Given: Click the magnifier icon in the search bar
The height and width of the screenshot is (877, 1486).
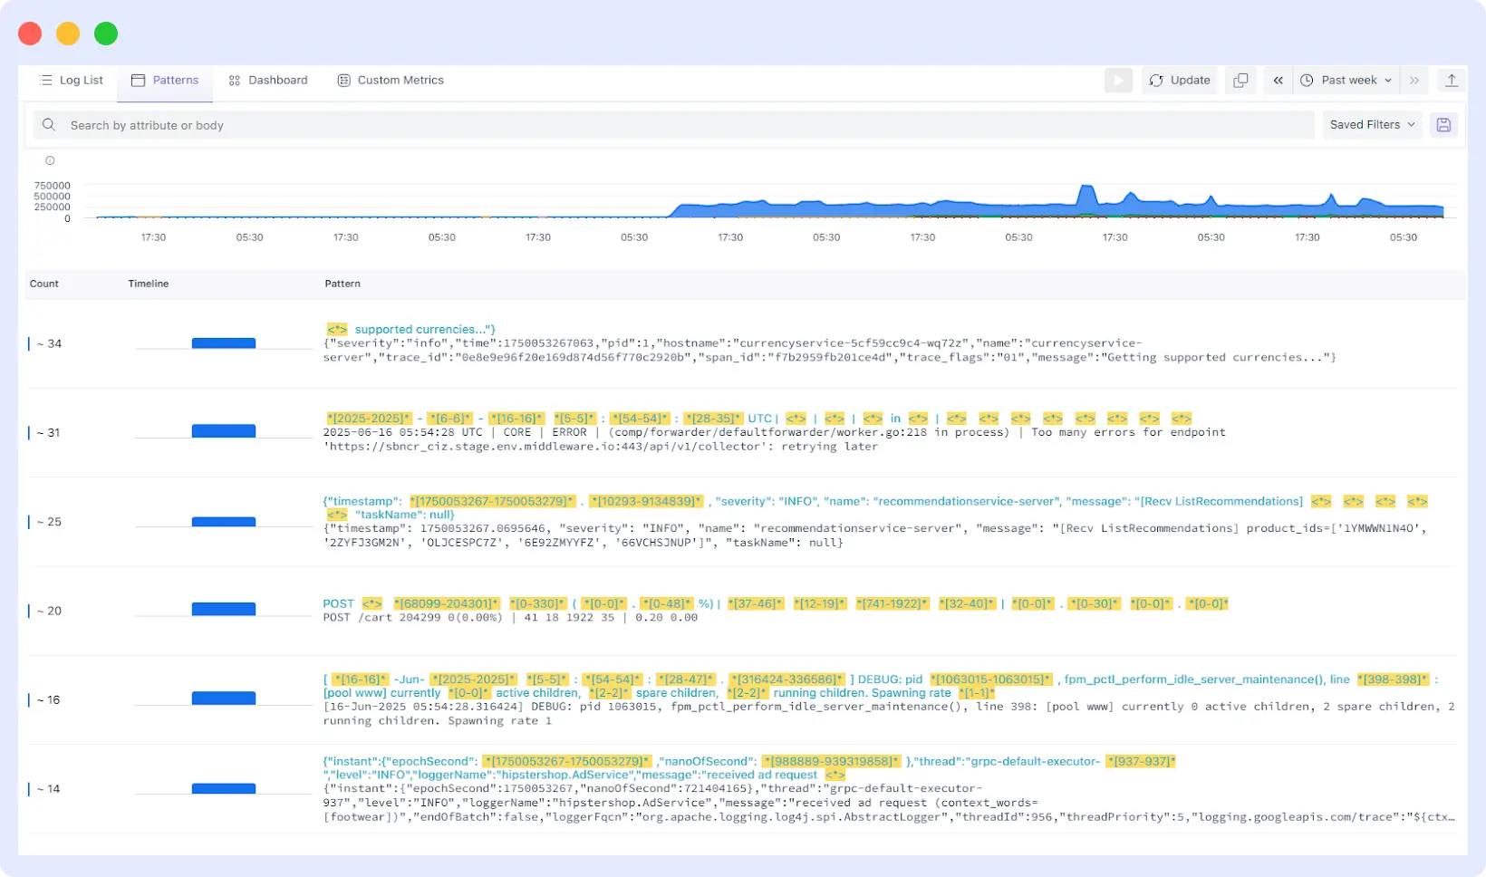Looking at the screenshot, I should click(48, 124).
